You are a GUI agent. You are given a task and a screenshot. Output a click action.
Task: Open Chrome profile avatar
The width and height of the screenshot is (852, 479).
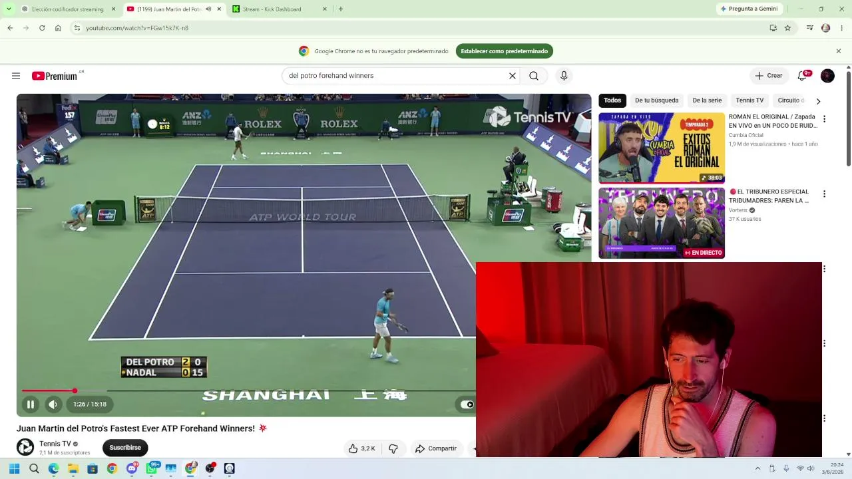click(x=826, y=28)
